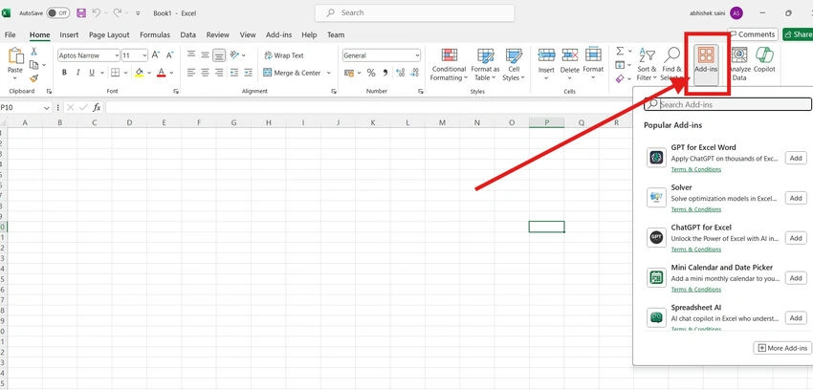Viewport: 813px width, 390px height.
Task: Toggle italic formatting
Action: (x=78, y=73)
